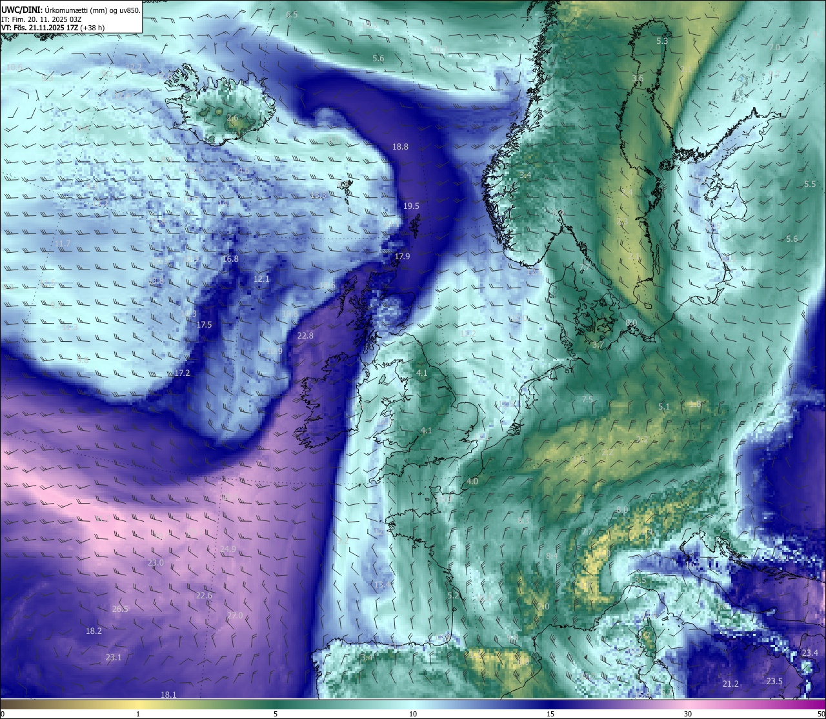826x719 pixels.
Task: Select the color bar's 5 label
Action: click(276, 714)
